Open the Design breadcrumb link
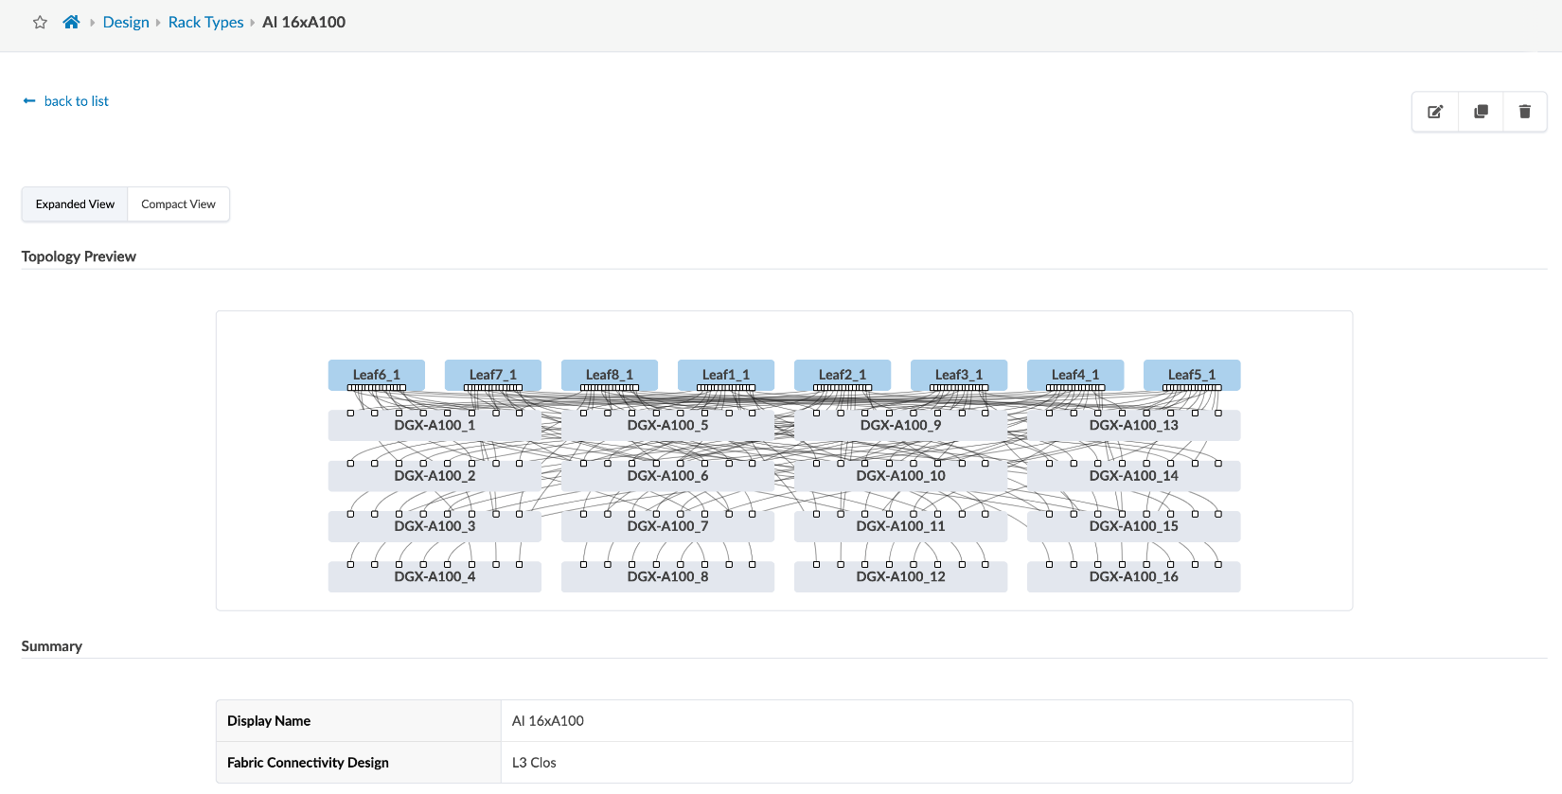The width and height of the screenshot is (1562, 794). point(126,22)
